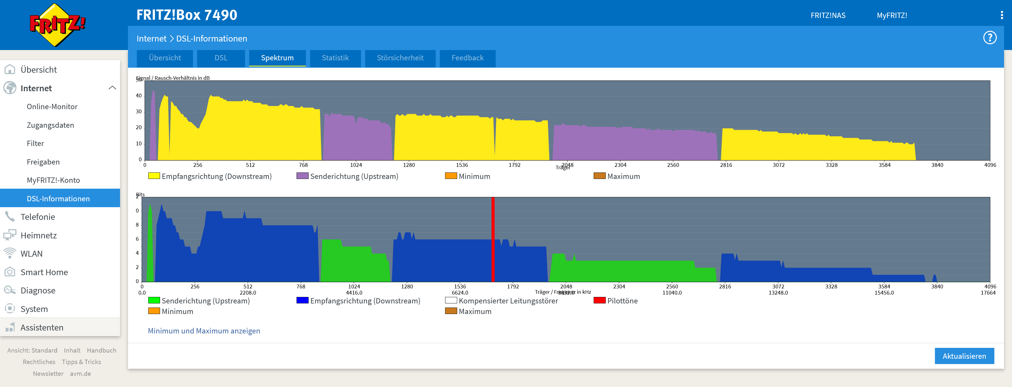This screenshot has height=387, width=1012.
Task: Click the FRITZ! logo
Action: click(x=57, y=25)
